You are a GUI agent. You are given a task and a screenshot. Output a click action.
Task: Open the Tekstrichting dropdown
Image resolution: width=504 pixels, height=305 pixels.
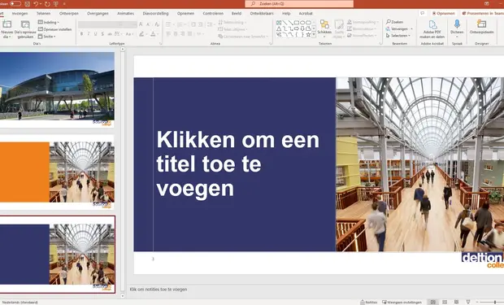[x=232, y=22]
